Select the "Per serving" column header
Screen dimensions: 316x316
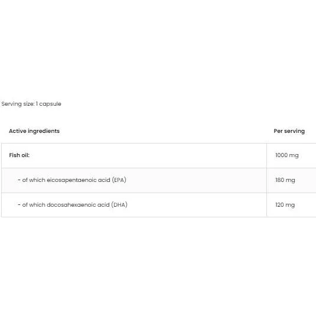pos(289,131)
